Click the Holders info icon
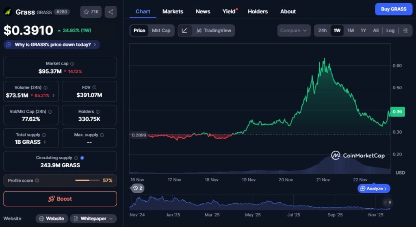 [97, 112]
